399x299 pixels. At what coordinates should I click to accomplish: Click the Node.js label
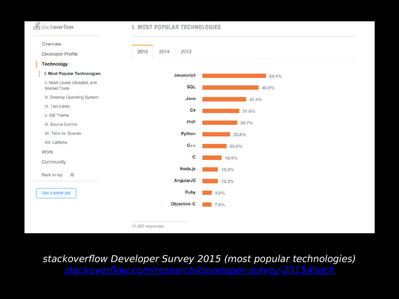[187, 169]
